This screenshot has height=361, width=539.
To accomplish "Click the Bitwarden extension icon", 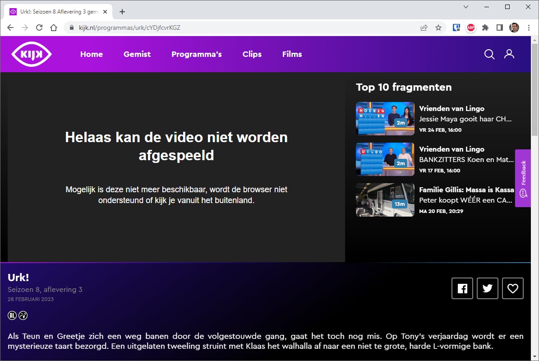I will coord(456,28).
